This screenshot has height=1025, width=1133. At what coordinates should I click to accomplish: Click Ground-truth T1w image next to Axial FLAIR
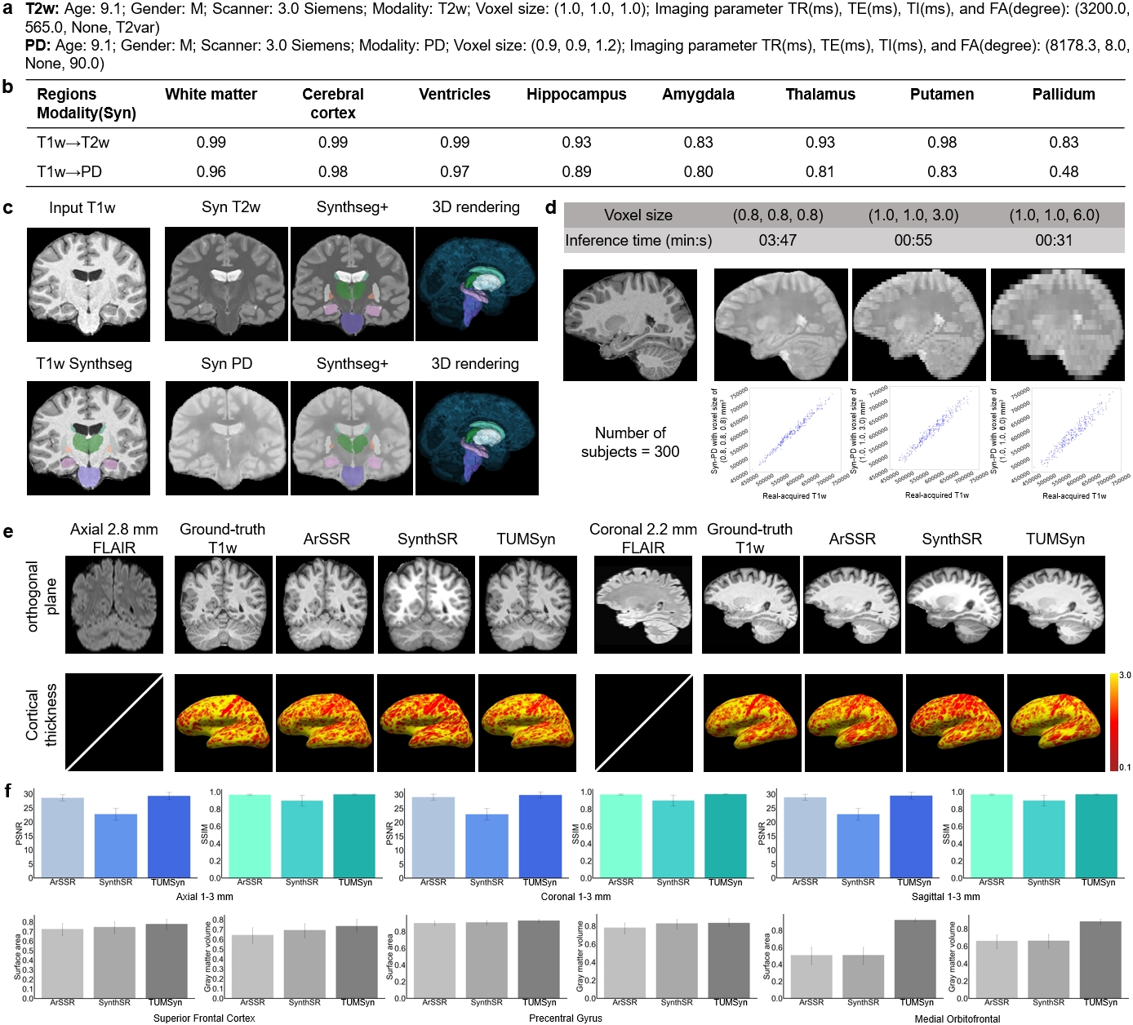[x=224, y=605]
